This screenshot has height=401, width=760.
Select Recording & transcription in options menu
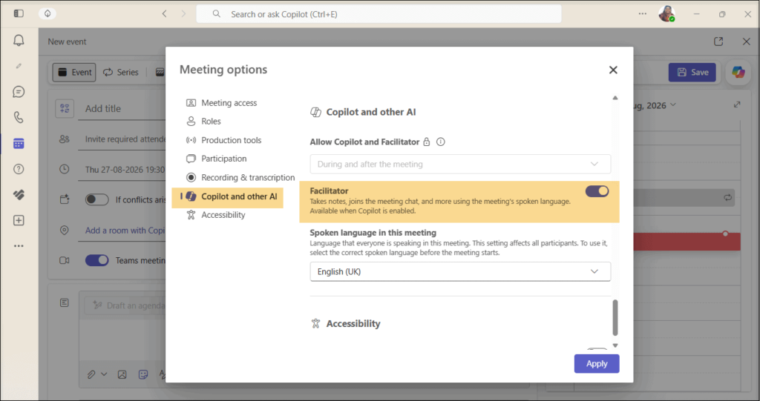pos(240,177)
